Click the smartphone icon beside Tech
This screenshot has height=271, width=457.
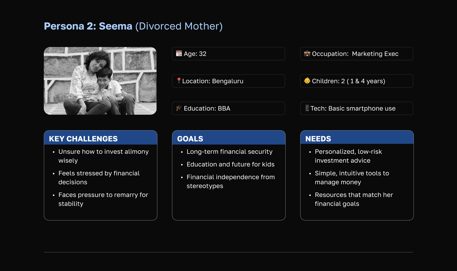(307, 108)
